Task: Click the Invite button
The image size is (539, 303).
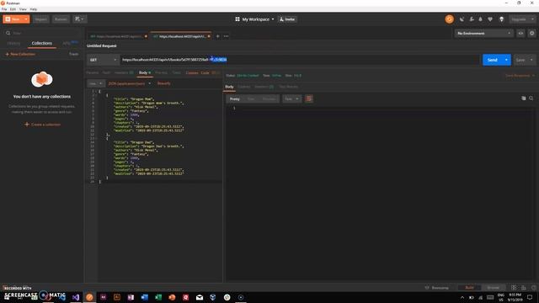Action: coord(287,19)
